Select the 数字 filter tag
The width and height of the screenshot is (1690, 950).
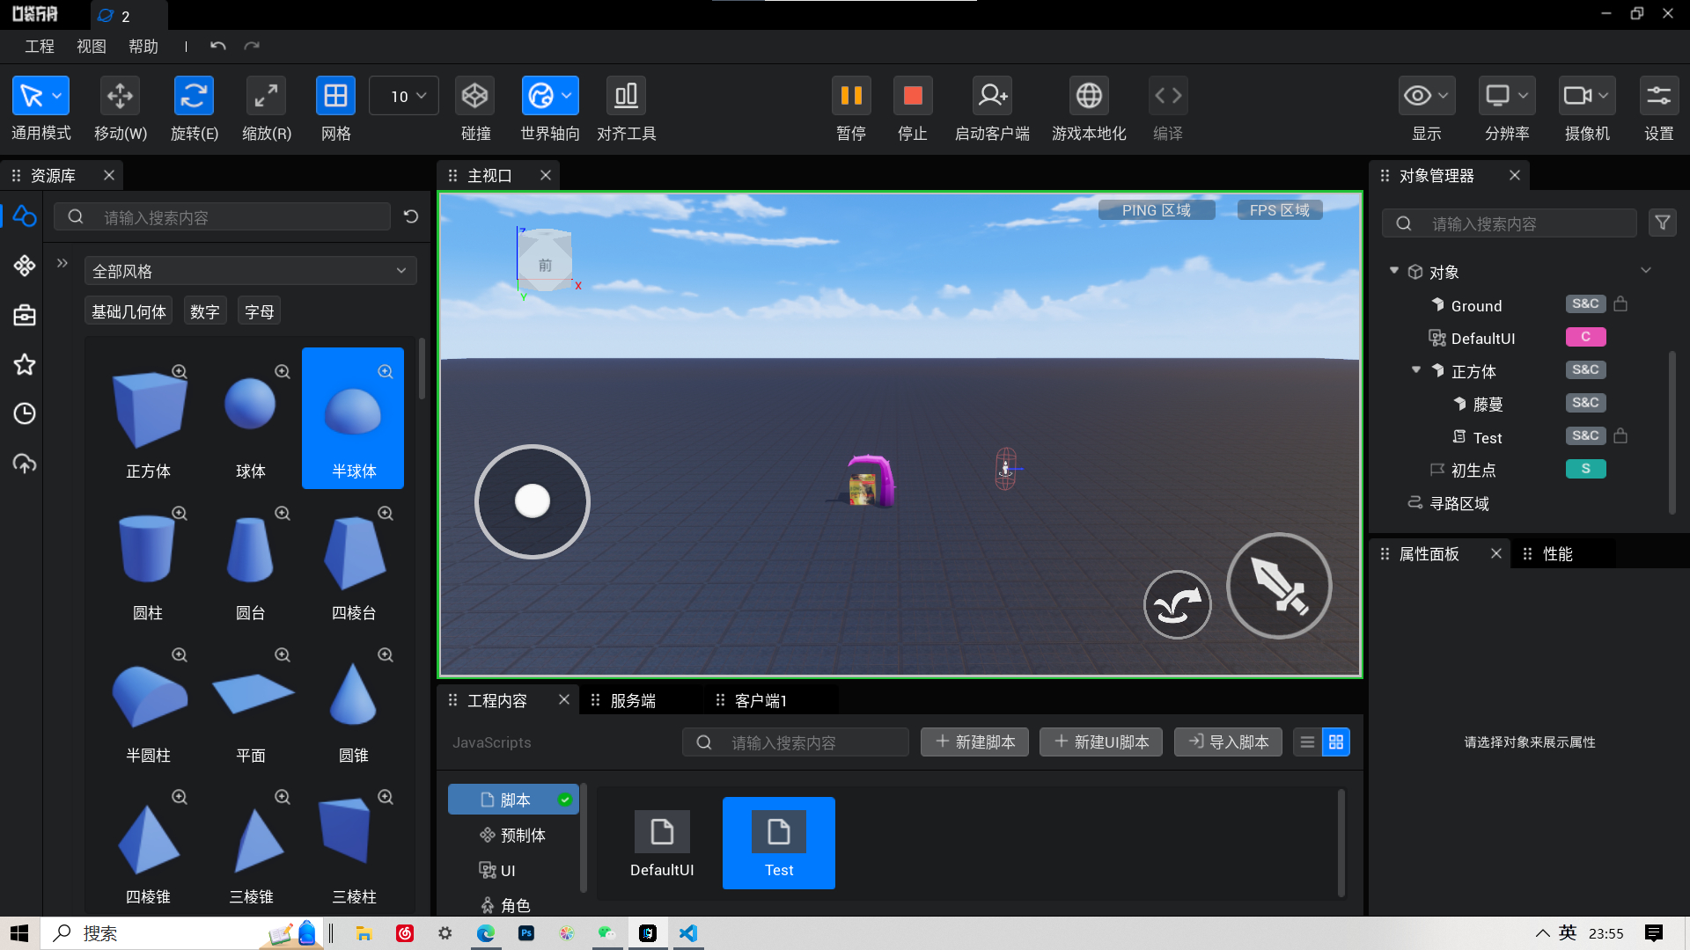tap(205, 311)
